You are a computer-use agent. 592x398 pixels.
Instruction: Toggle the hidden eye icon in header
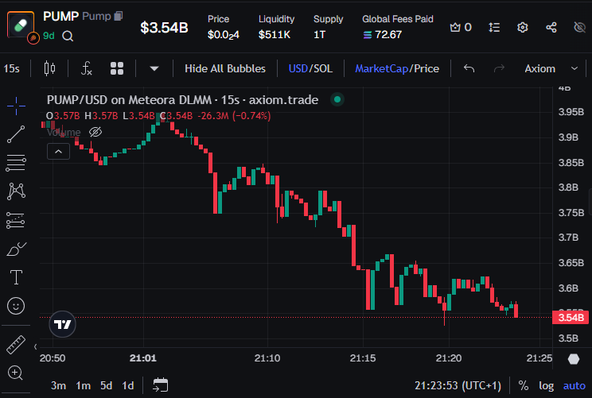click(579, 27)
